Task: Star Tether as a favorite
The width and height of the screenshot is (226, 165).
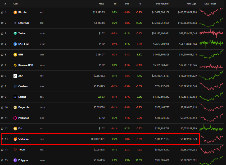Action: click(2, 34)
